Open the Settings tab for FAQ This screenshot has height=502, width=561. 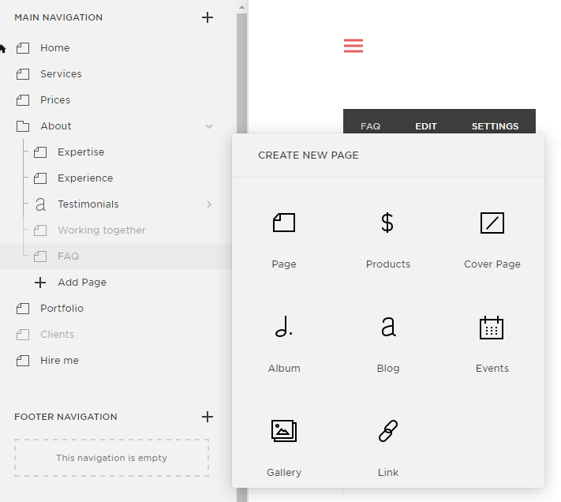[x=495, y=126]
